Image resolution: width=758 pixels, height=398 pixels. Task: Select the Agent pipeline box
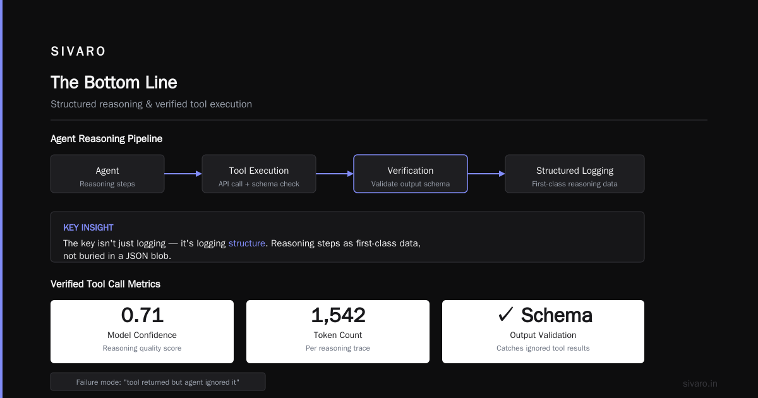[107, 174]
